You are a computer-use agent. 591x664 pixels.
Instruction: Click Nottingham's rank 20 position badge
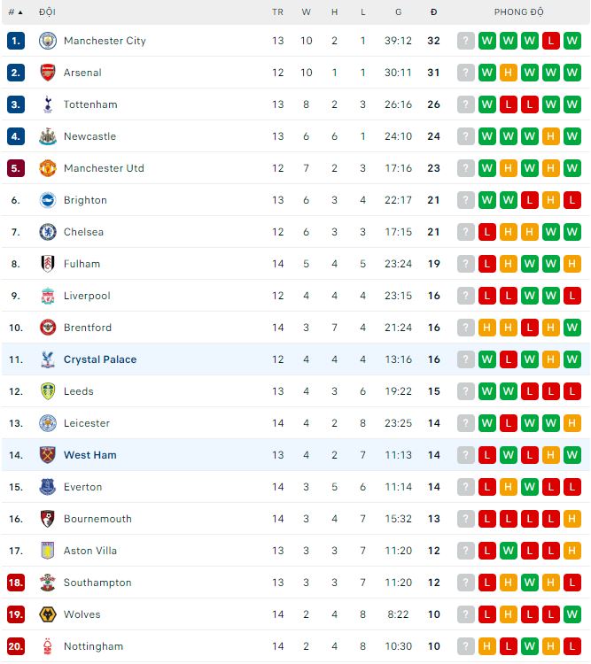coord(15,646)
